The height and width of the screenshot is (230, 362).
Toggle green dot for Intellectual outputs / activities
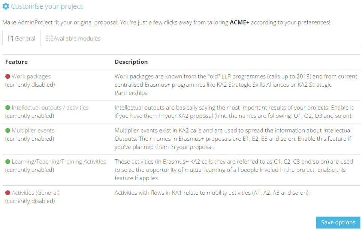[x=7, y=107]
